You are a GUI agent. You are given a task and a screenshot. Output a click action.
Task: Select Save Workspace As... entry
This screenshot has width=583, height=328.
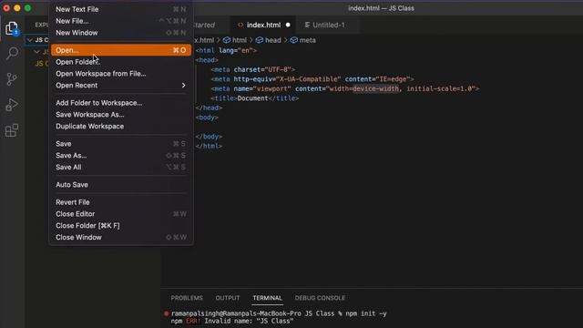click(x=121, y=115)
